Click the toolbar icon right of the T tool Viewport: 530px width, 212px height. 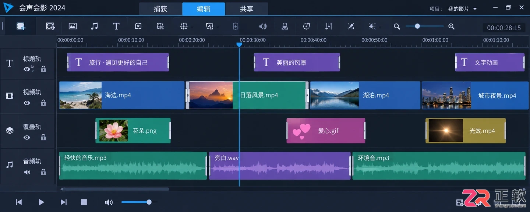(x=138, y=26)
